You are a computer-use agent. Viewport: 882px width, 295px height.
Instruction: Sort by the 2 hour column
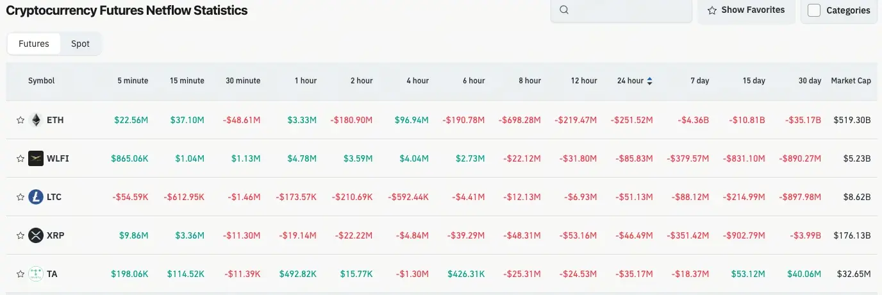click(362, 81)
